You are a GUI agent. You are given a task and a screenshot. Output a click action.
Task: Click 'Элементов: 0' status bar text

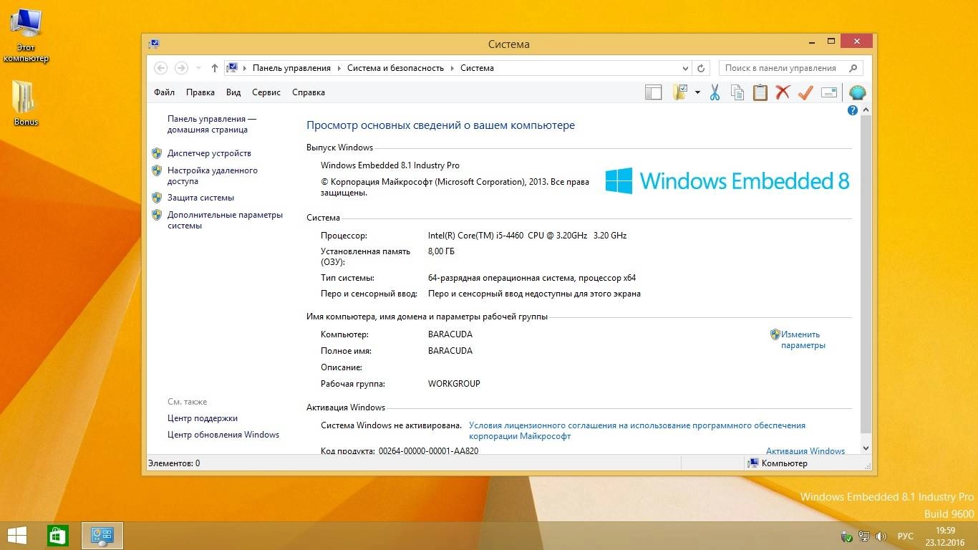pyautogui.click(x=174, y=463)
